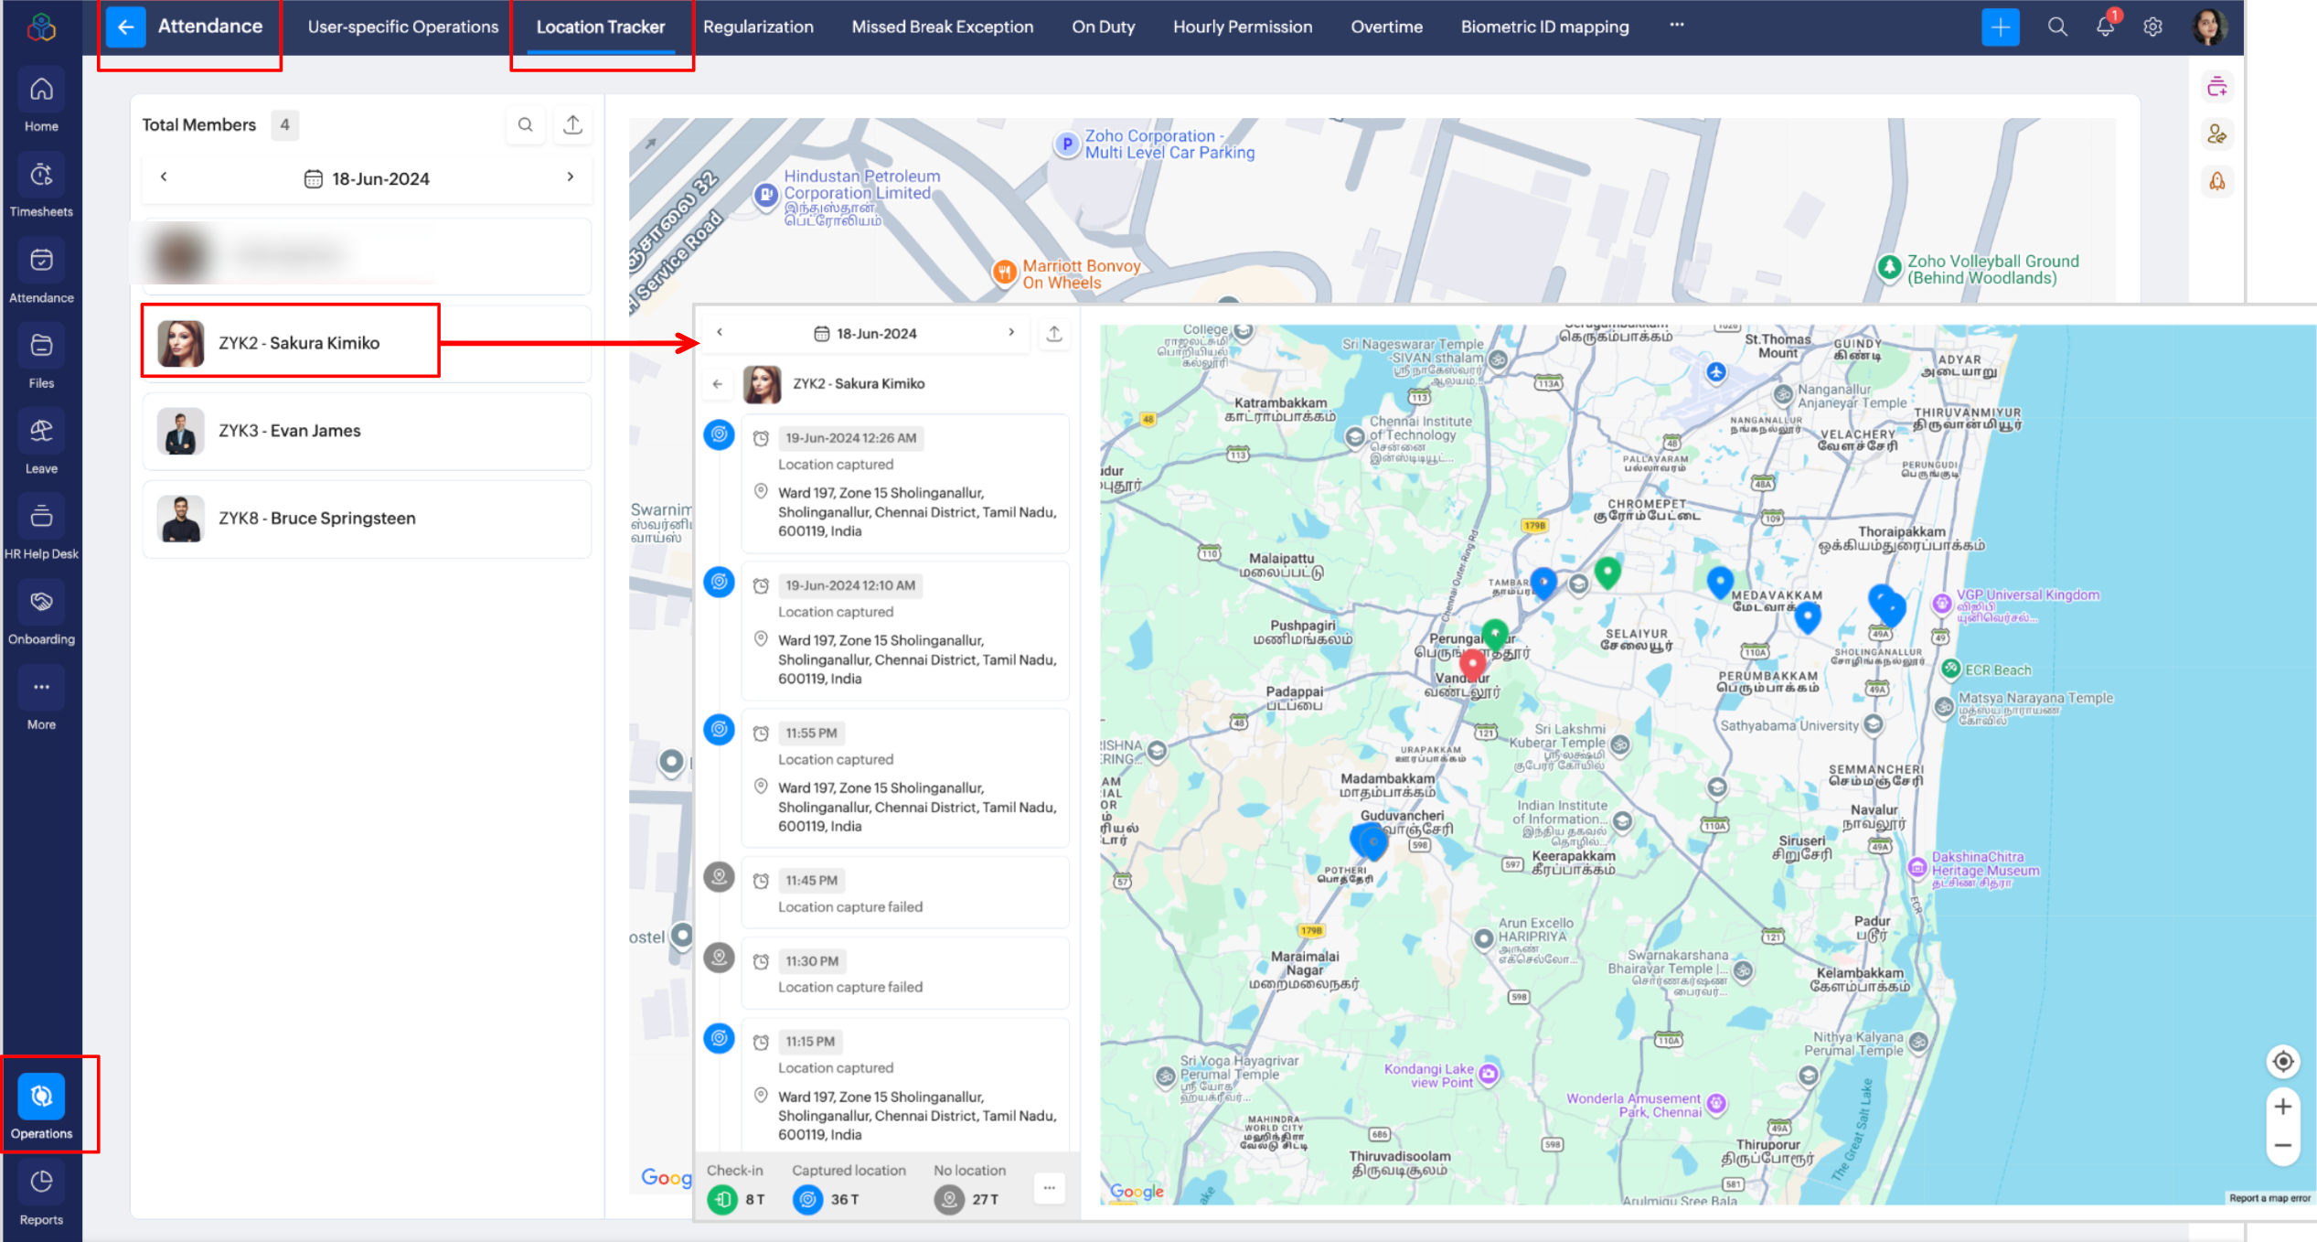Click the export icon beside Total Members
This screenshot has width=2317, height=1242.
pyautogui.click(x=573, y=124)
